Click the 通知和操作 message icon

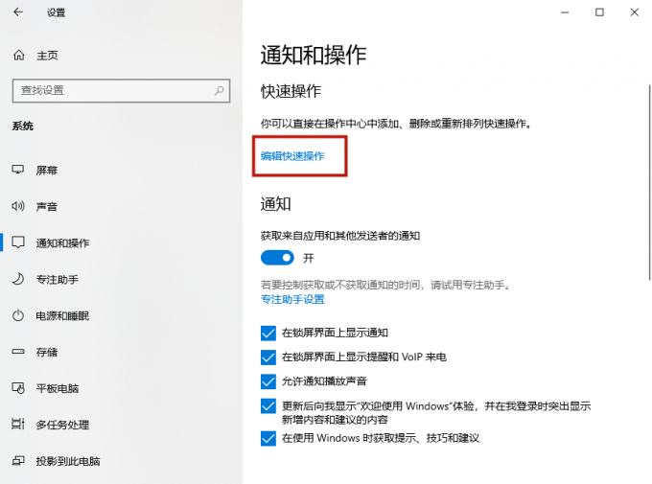18,242
